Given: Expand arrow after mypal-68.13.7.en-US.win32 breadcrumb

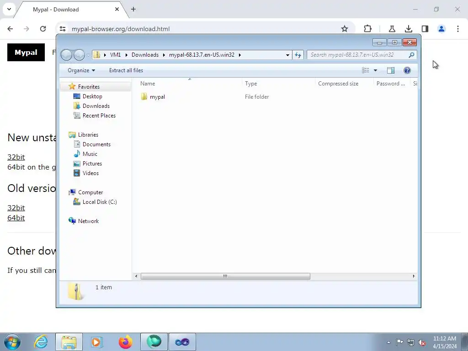Looking at the screenshot, I should pos(239,55).
